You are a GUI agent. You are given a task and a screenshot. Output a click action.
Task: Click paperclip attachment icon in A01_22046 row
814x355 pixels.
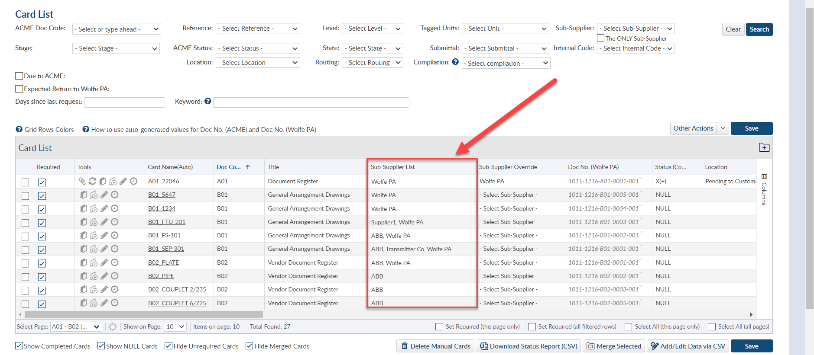click(82, 181)
